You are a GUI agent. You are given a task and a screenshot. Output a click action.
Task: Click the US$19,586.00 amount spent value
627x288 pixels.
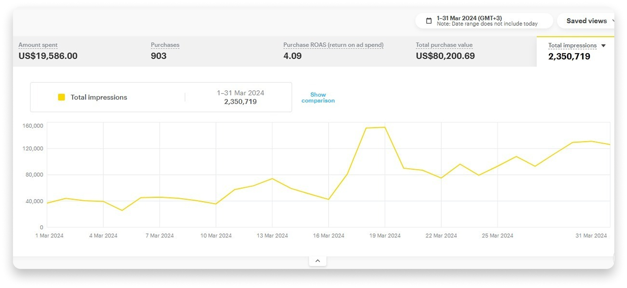48,56
